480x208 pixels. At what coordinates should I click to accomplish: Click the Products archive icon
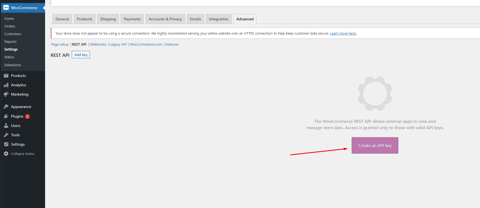[6, 76]
